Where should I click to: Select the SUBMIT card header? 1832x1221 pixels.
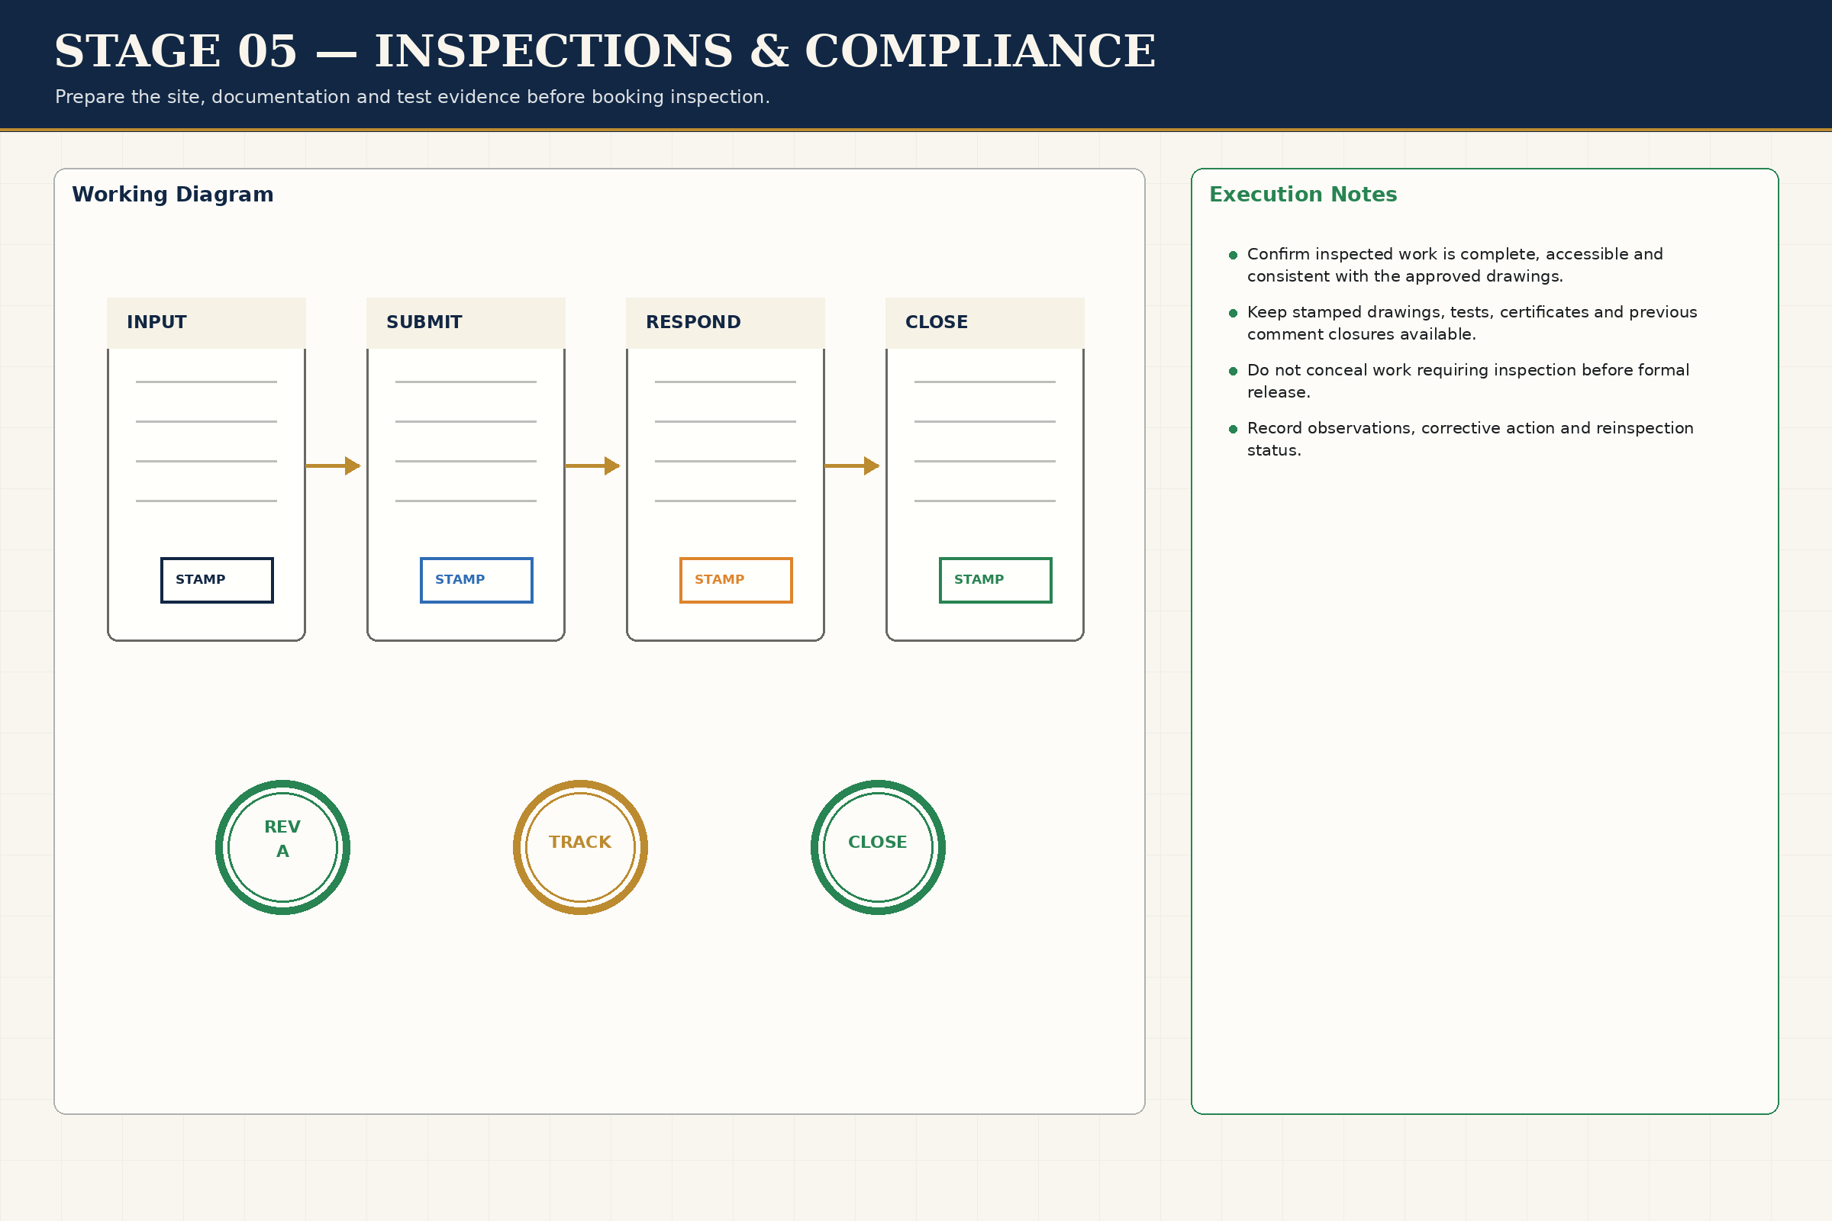(x=466, y=322)
